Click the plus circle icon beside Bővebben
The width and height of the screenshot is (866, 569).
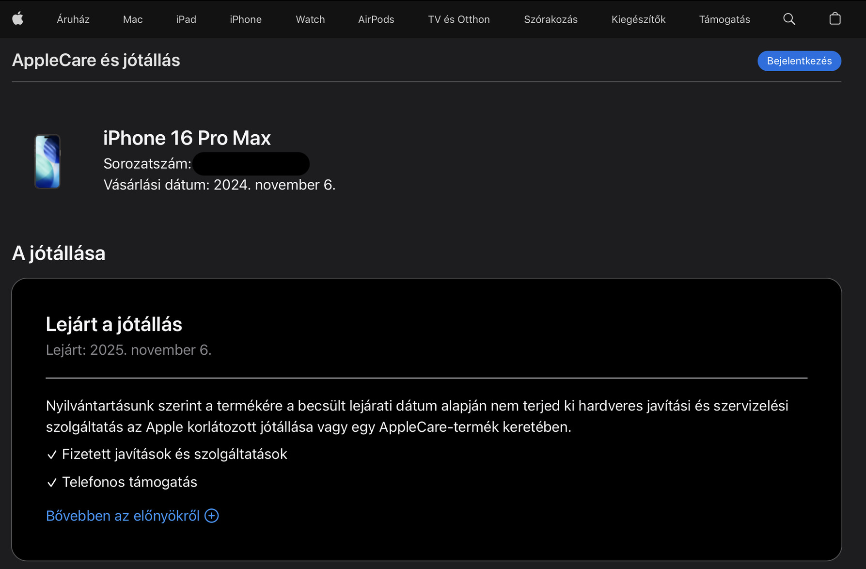[212, 516]
